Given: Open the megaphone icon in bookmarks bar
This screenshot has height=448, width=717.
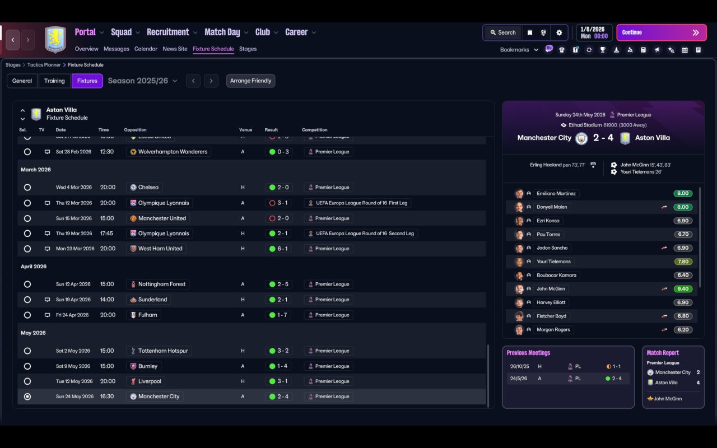Looking at the screenshot, I should pos(657,50).
